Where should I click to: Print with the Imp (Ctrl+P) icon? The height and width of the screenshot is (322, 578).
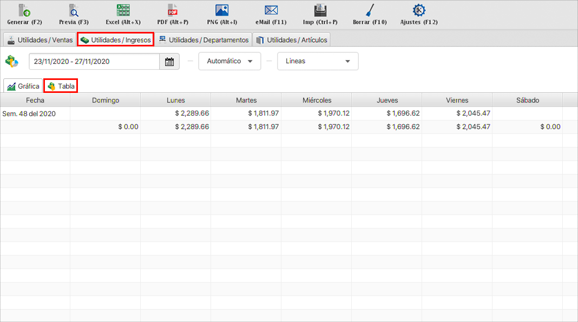pyautogui.click(x=320, y=11)
